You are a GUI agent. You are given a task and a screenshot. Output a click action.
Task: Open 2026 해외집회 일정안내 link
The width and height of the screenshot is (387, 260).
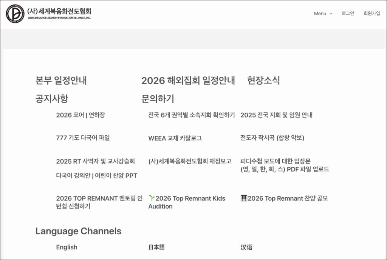tap(188, 80)
